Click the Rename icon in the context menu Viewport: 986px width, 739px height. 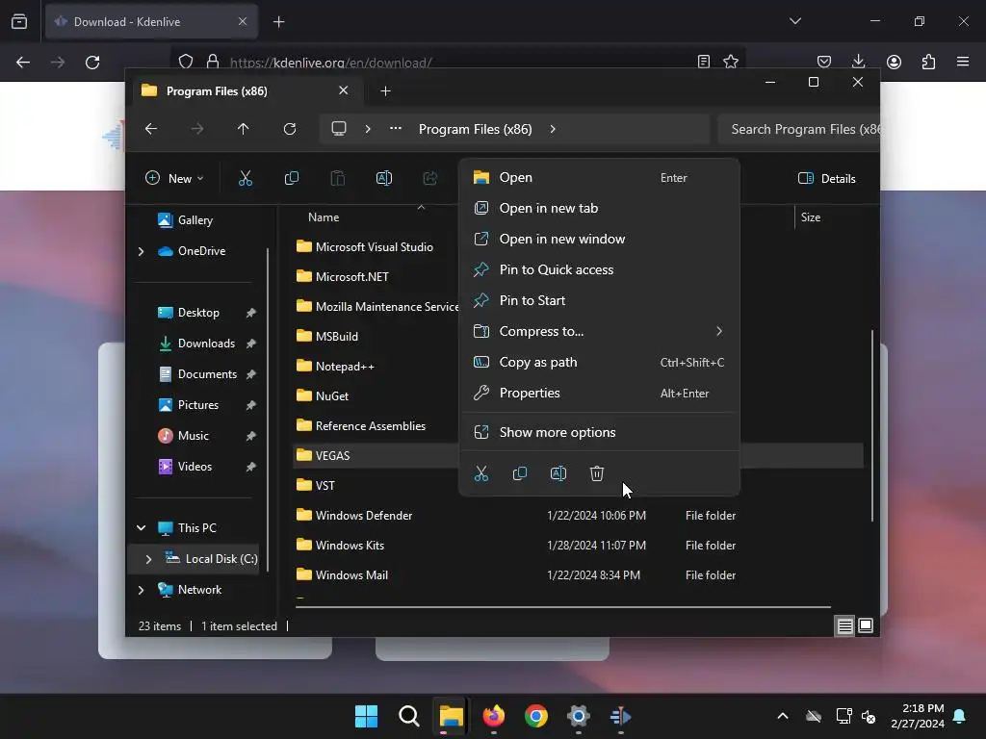click(558, 473)
